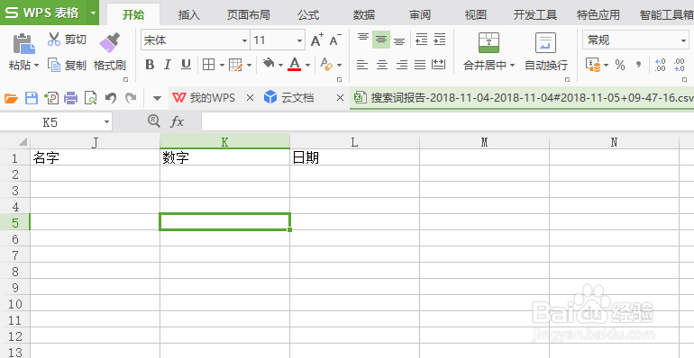Image resolution: width=694 pixels, height=358 pixels.
Task: Expand the Name Box K5 dropdown
Action: click(106, 122)
